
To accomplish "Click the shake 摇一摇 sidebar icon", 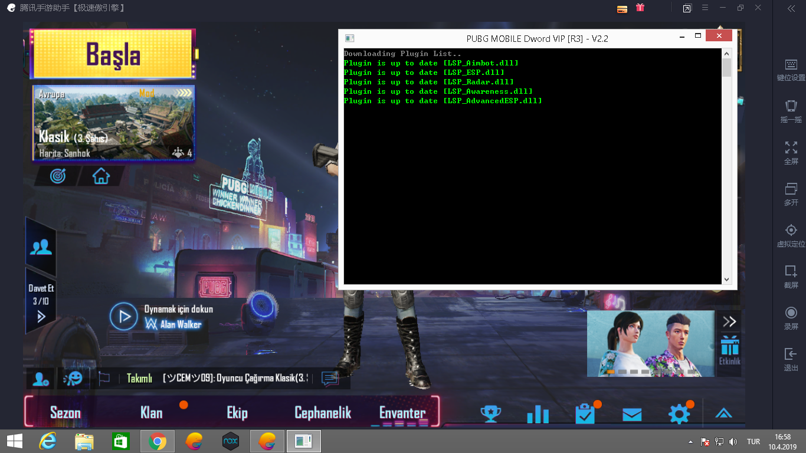I will point(791,111).
